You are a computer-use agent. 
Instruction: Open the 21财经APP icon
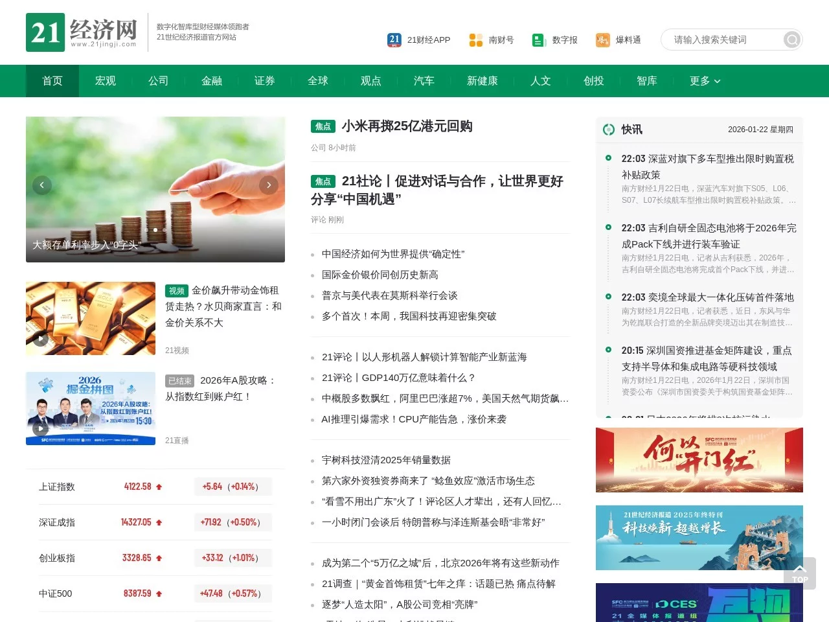394,40
